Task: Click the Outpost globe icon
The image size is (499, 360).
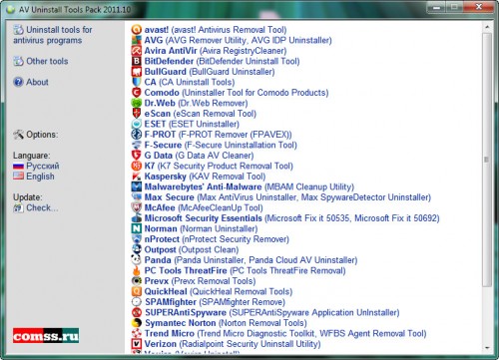Action: [x=137, y=249]
